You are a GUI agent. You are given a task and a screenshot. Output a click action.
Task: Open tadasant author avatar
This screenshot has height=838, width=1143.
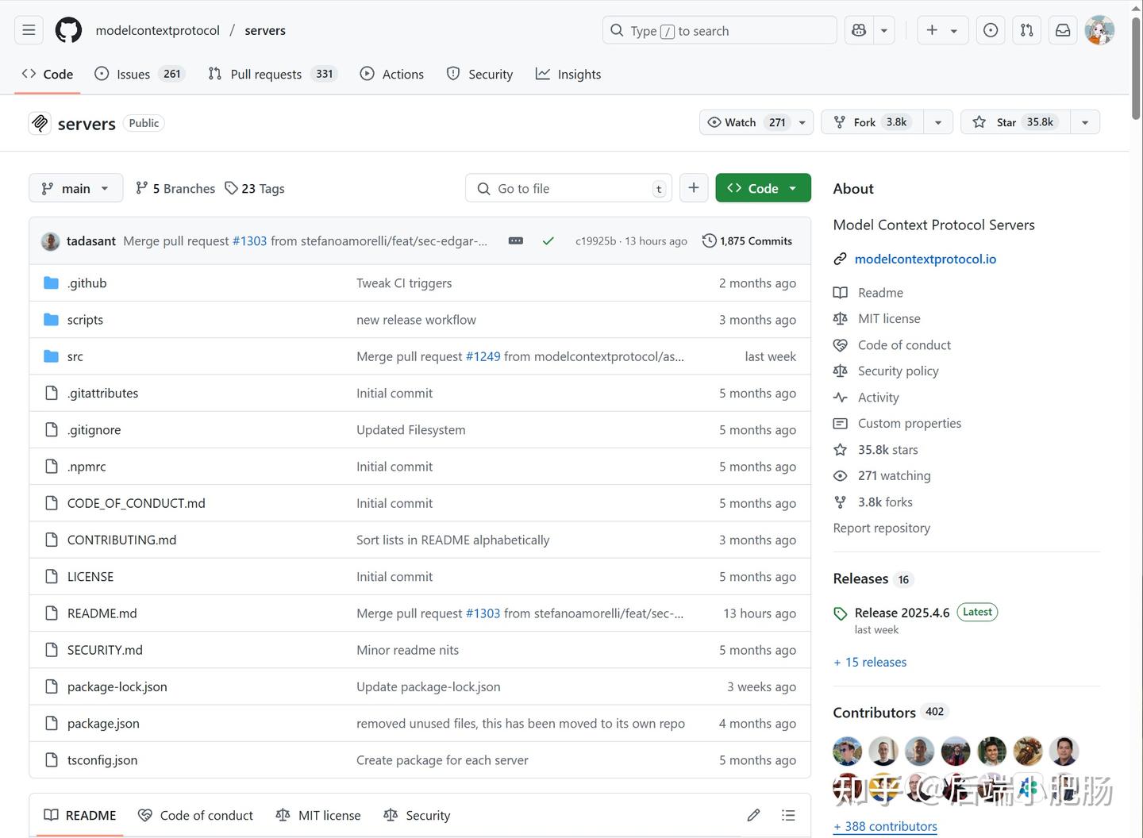click(x=50, y=241)
